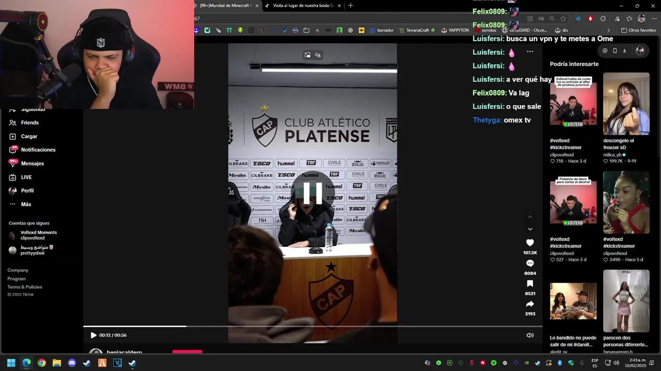Open 'Lo bandido no puede' video thumbnail

pos(573,301)
